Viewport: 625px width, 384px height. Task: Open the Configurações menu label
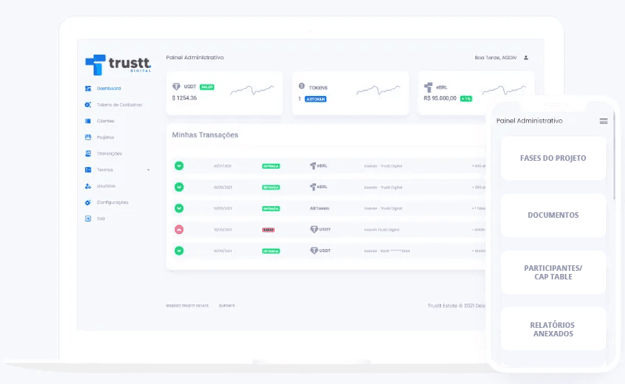click(113, 203)
